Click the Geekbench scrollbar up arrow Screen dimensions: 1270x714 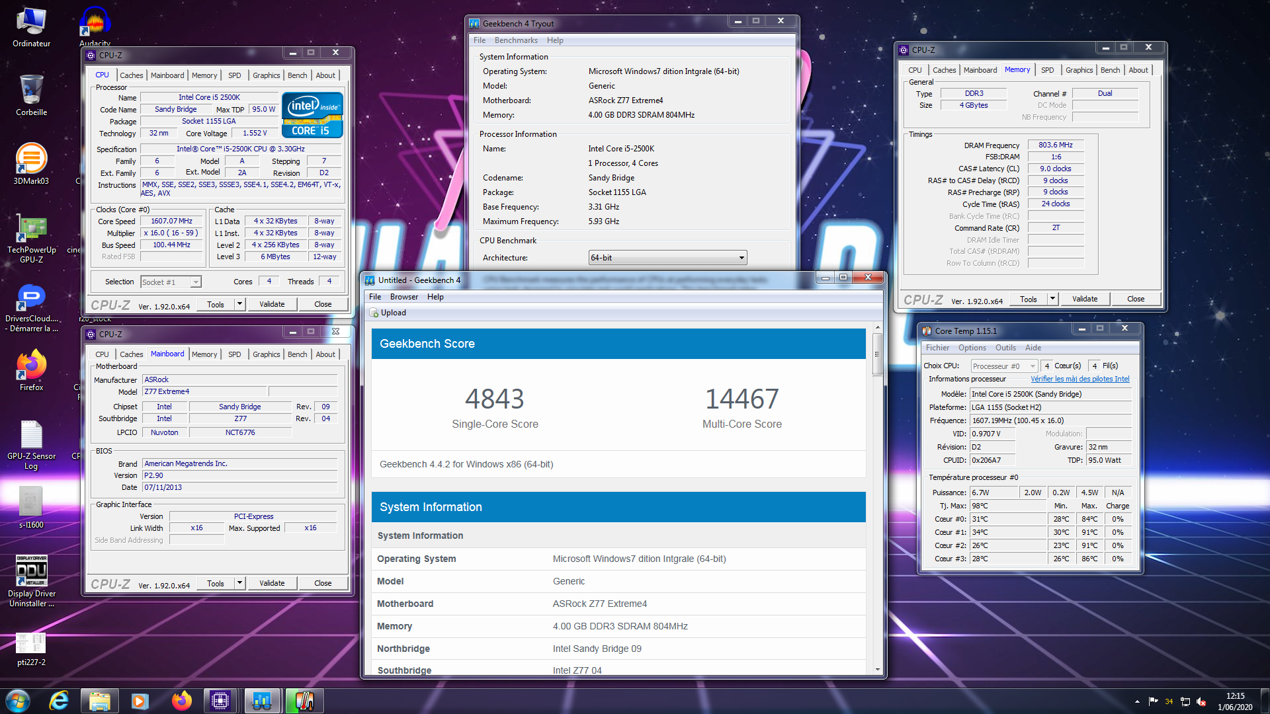click(878, 328)
